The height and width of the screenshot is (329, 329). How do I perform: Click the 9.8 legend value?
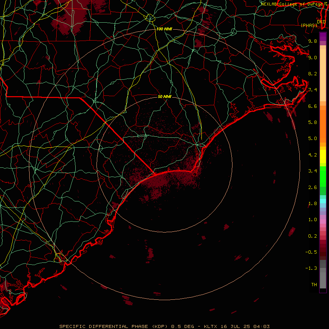click(x=313, y=41)
